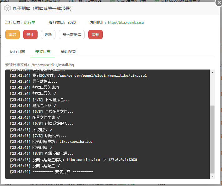Click the service port value 8080
The height and width of the screenshot is (186, 222).
[x=72, y=23]
